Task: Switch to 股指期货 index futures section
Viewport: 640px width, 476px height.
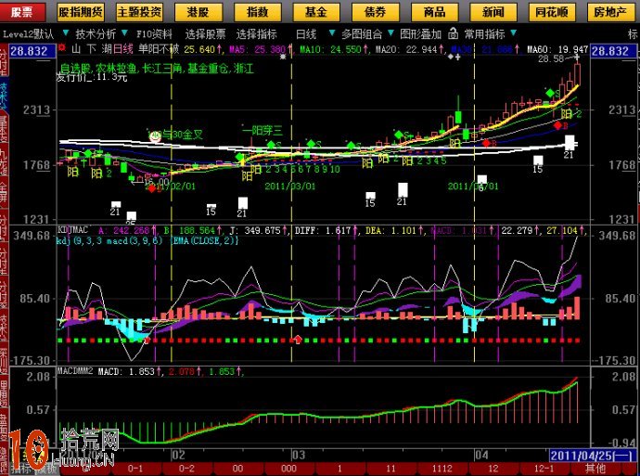Action: click(83, 12)
